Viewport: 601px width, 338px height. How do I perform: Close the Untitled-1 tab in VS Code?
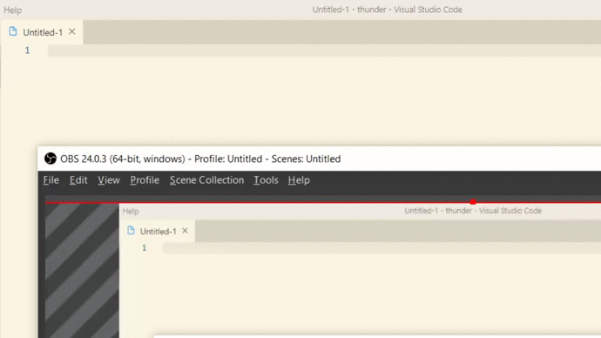click(72, 32)
